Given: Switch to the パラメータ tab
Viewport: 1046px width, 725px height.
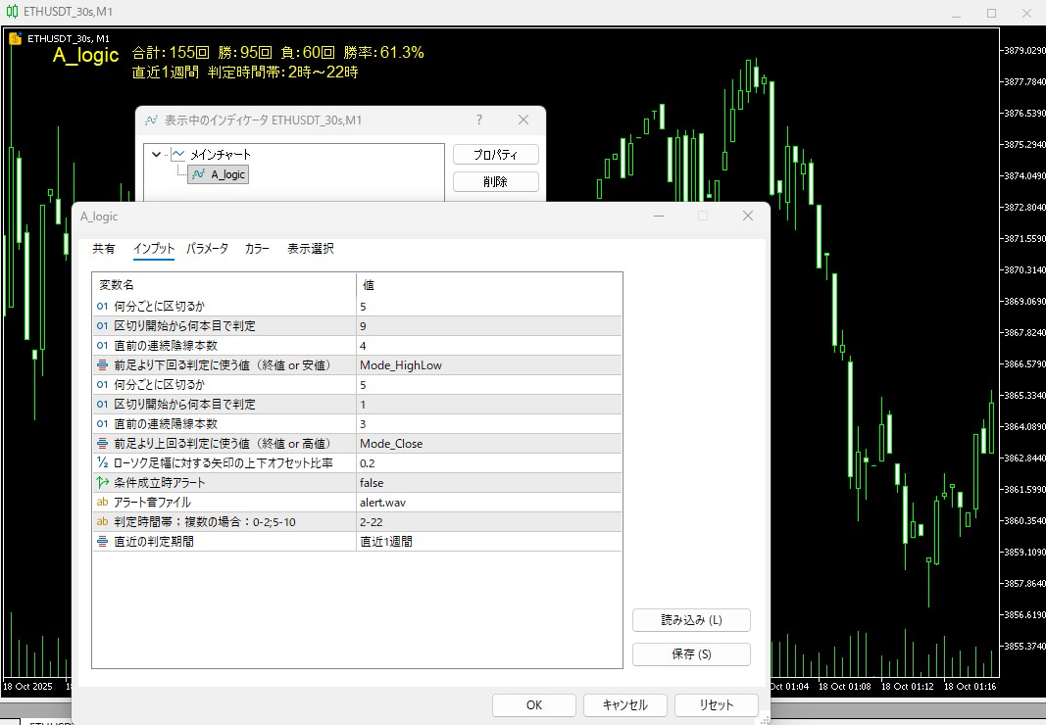Looking at the screenshot, I should pos(207,249).
